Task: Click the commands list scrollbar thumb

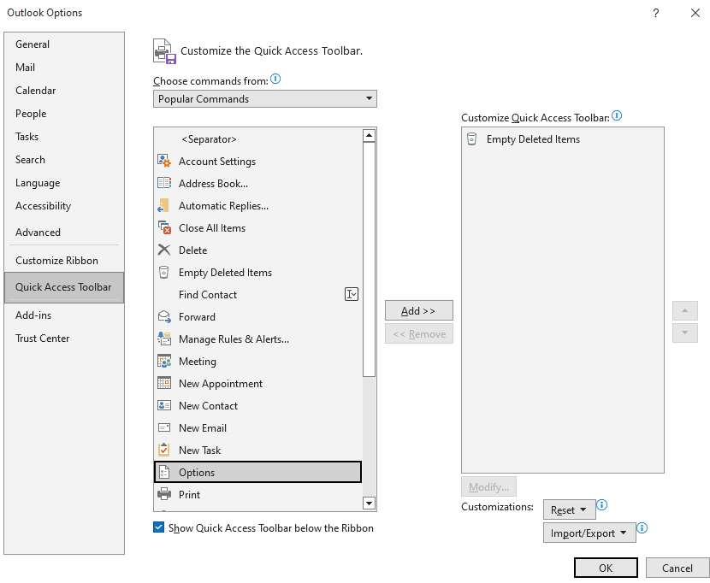Action: click(369, 259)
